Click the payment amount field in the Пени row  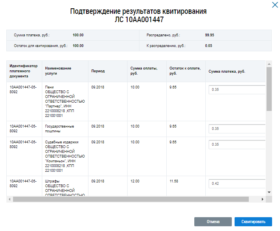(x=237, y=90)
